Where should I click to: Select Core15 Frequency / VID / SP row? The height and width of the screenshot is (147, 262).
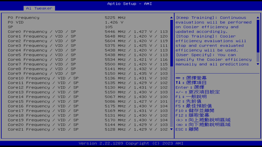tap(88, 102)
